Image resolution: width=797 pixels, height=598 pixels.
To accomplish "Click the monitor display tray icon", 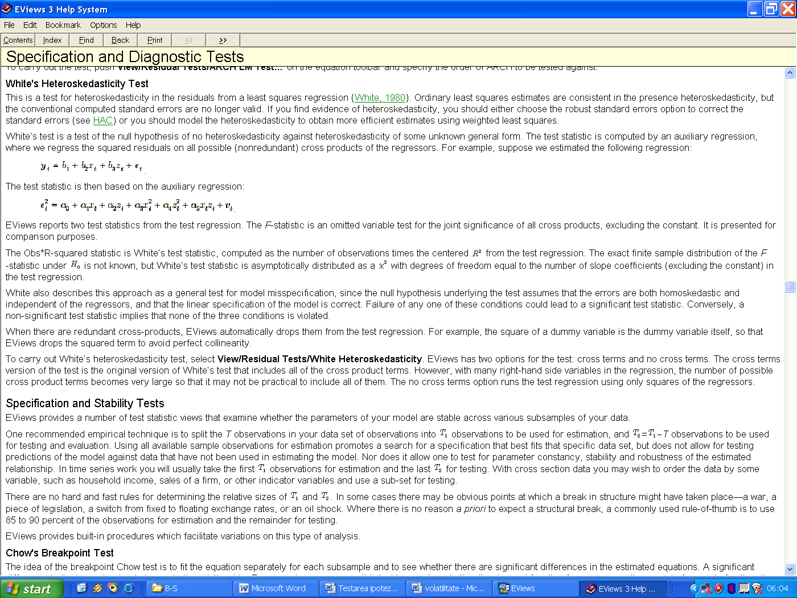I will coord(743,588).
